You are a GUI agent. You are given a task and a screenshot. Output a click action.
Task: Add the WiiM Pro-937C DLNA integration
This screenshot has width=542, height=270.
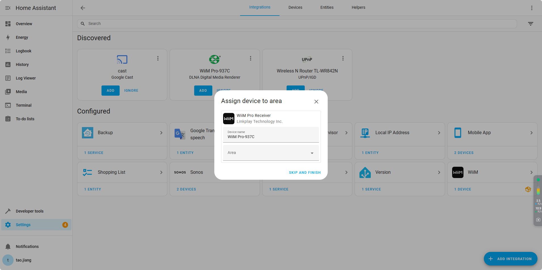tap(203, 91)
